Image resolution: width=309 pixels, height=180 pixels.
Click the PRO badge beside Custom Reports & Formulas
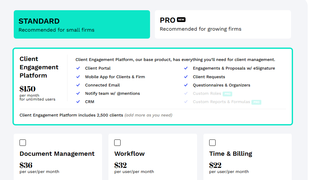point(256,102)
